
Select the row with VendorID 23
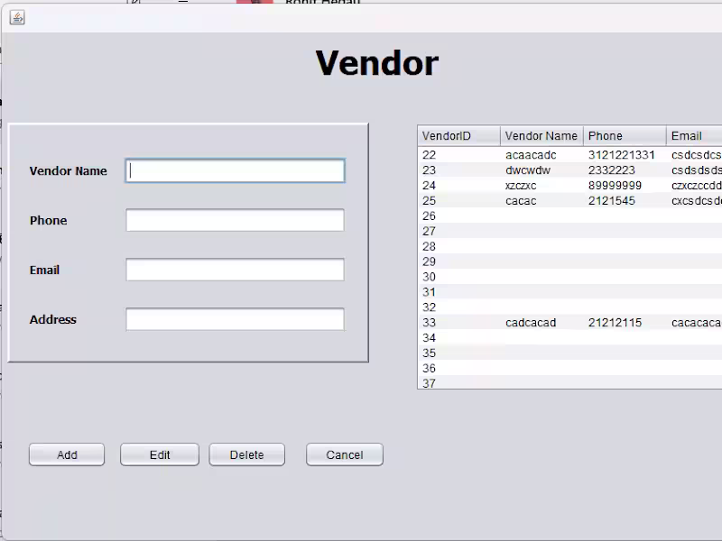570,170
